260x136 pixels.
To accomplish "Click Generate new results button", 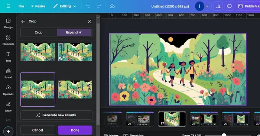I will tap(56, 115).
